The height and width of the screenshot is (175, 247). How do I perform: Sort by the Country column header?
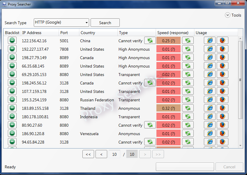tap(98, 33)
